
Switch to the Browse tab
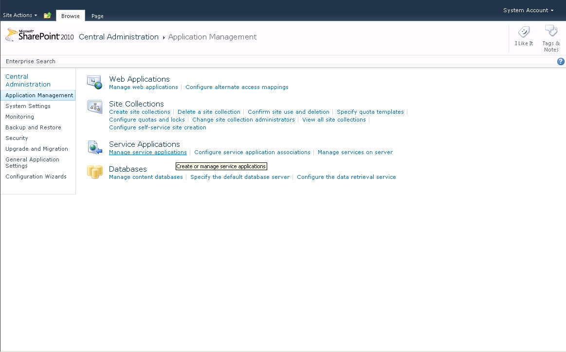pos(71,16)
